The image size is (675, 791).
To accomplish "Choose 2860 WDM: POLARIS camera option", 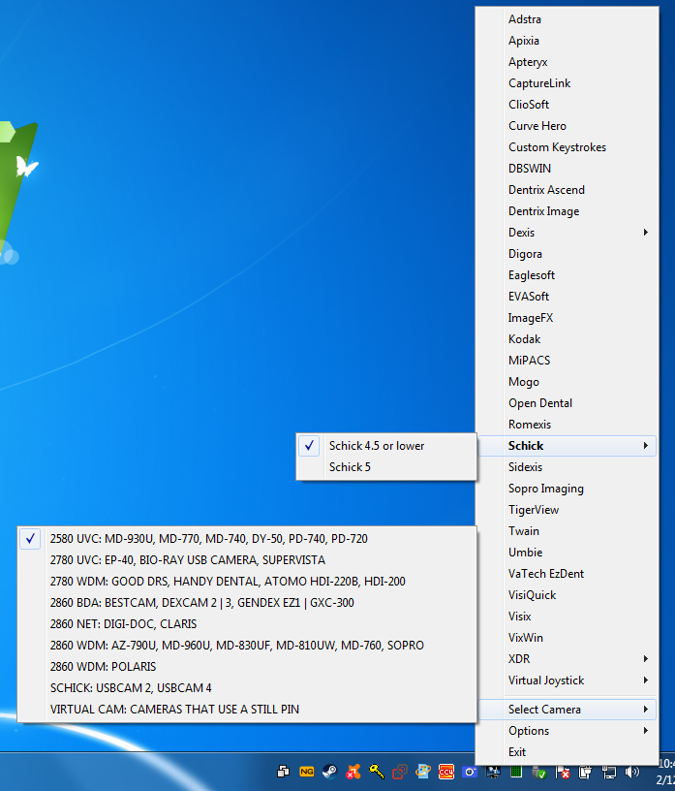I will [247, 666].
